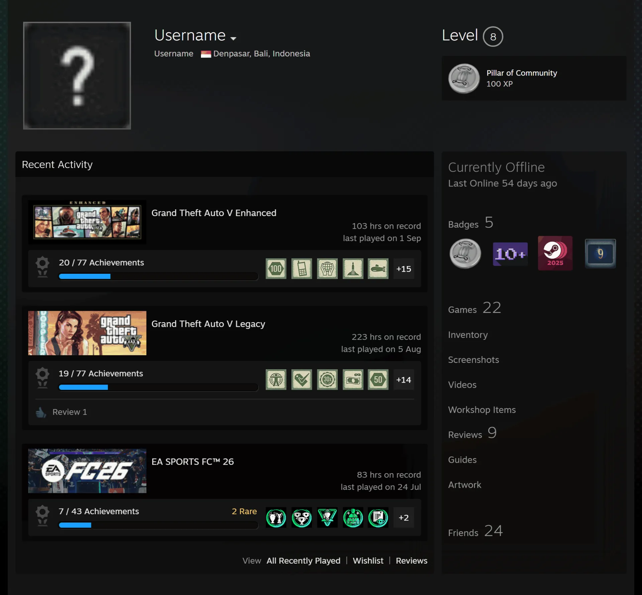The height and width of the screenshot is (595, 642).
Task: Open Grand Theft Auto V Legacy title
Action: (x=208, y=324)
